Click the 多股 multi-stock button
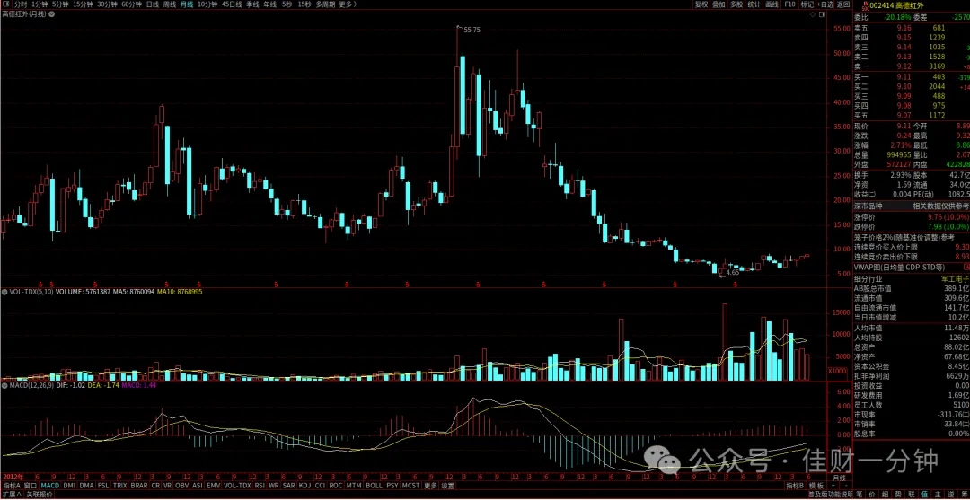970x500 pixels. tap(736, 4)
